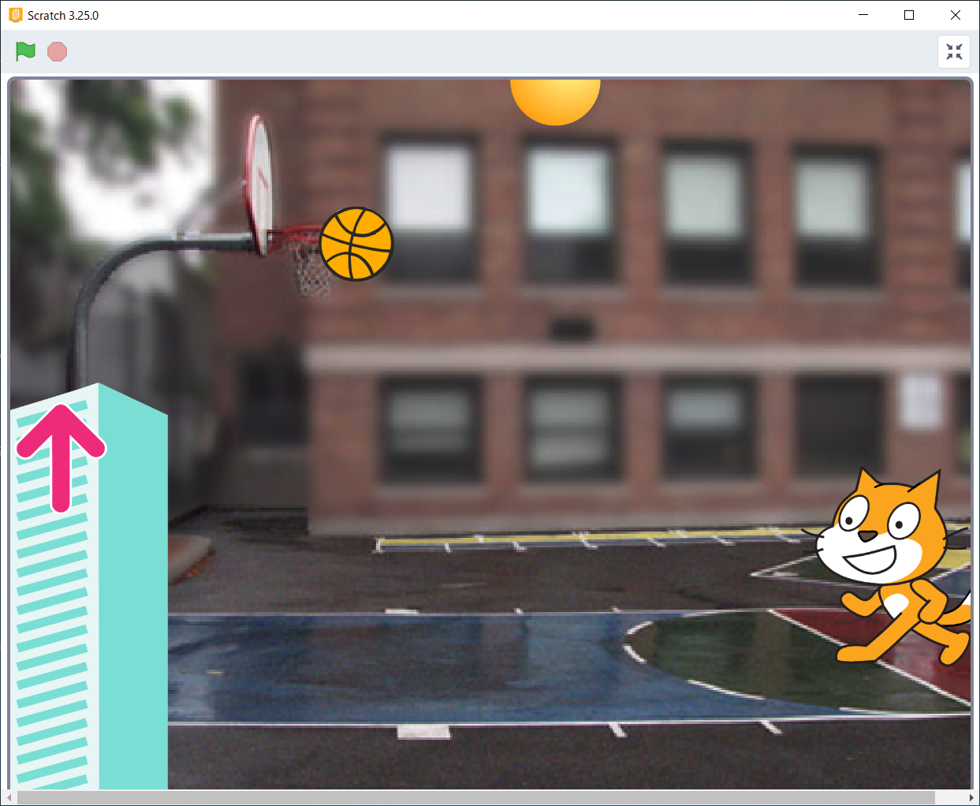980x806 pixels.
Task: Click the basketball sprite near the hoop
Action: tap(356, 244)
